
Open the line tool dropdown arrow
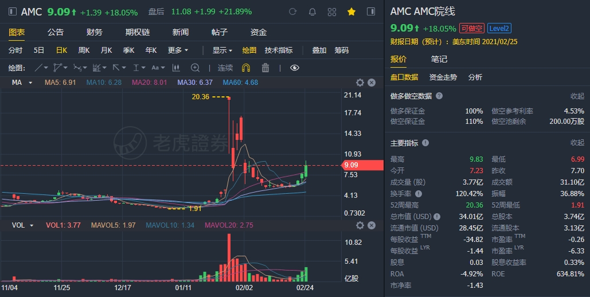tap(46, 68)
